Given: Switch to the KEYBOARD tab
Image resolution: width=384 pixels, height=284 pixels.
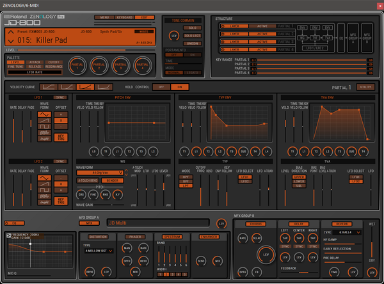Looking at the screenshot, I should coord(124,17).
